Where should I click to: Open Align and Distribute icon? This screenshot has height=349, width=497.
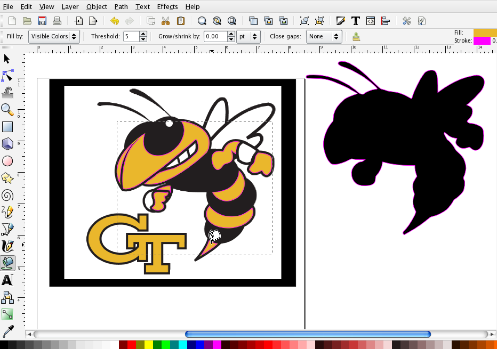pyautogui.click(x=386, y=21)
